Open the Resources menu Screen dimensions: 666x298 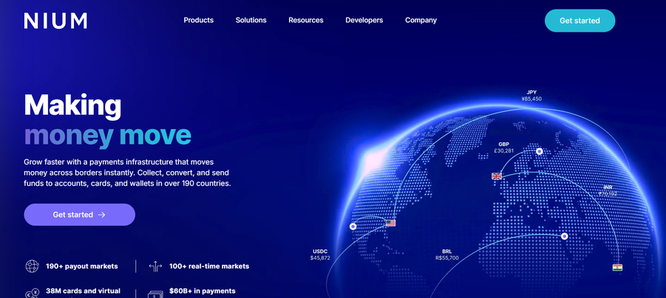[306, 21]
